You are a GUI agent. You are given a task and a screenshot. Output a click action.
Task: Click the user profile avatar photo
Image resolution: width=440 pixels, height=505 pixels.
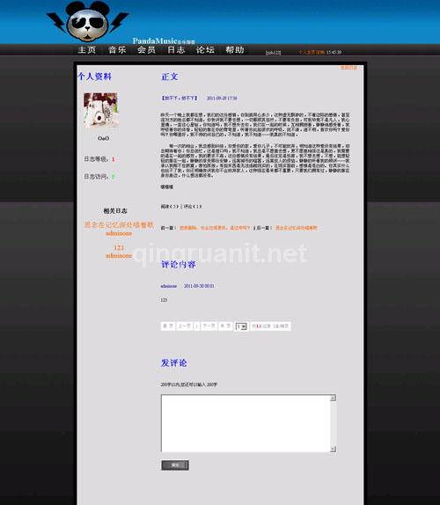point(101,110)
